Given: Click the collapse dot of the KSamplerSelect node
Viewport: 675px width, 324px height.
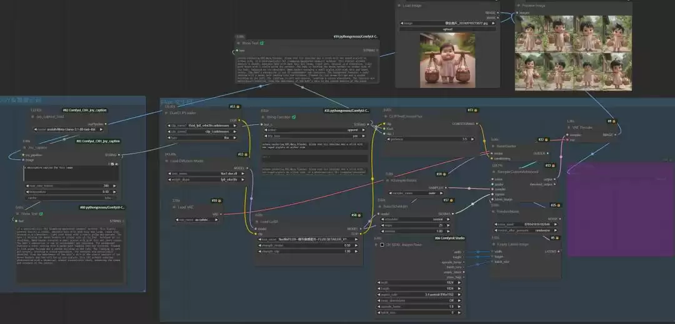Looking at the screenshot, I should point(387,180).
